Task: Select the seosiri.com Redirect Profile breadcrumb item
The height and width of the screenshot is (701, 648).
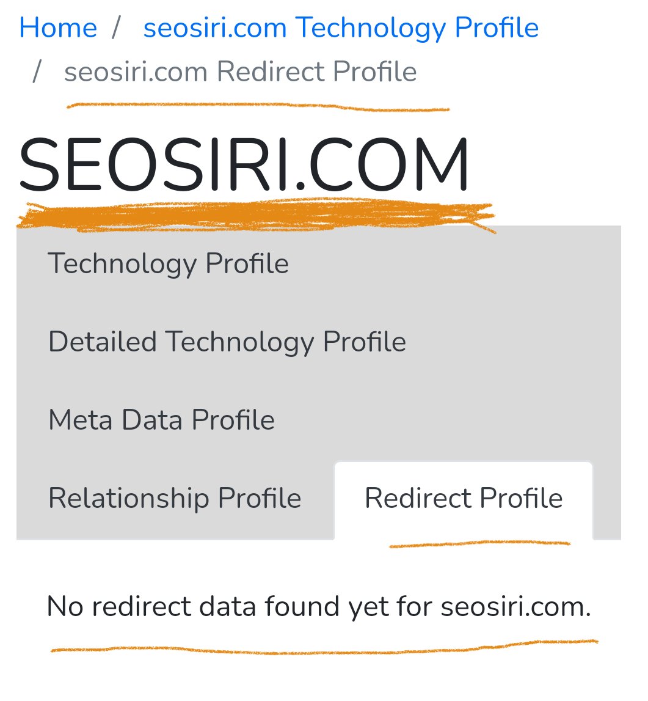Action: click(241, 71)
